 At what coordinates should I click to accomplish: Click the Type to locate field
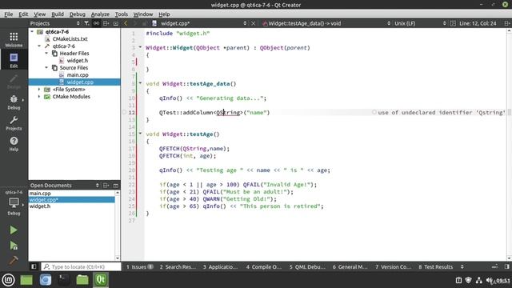pos(81,266)
